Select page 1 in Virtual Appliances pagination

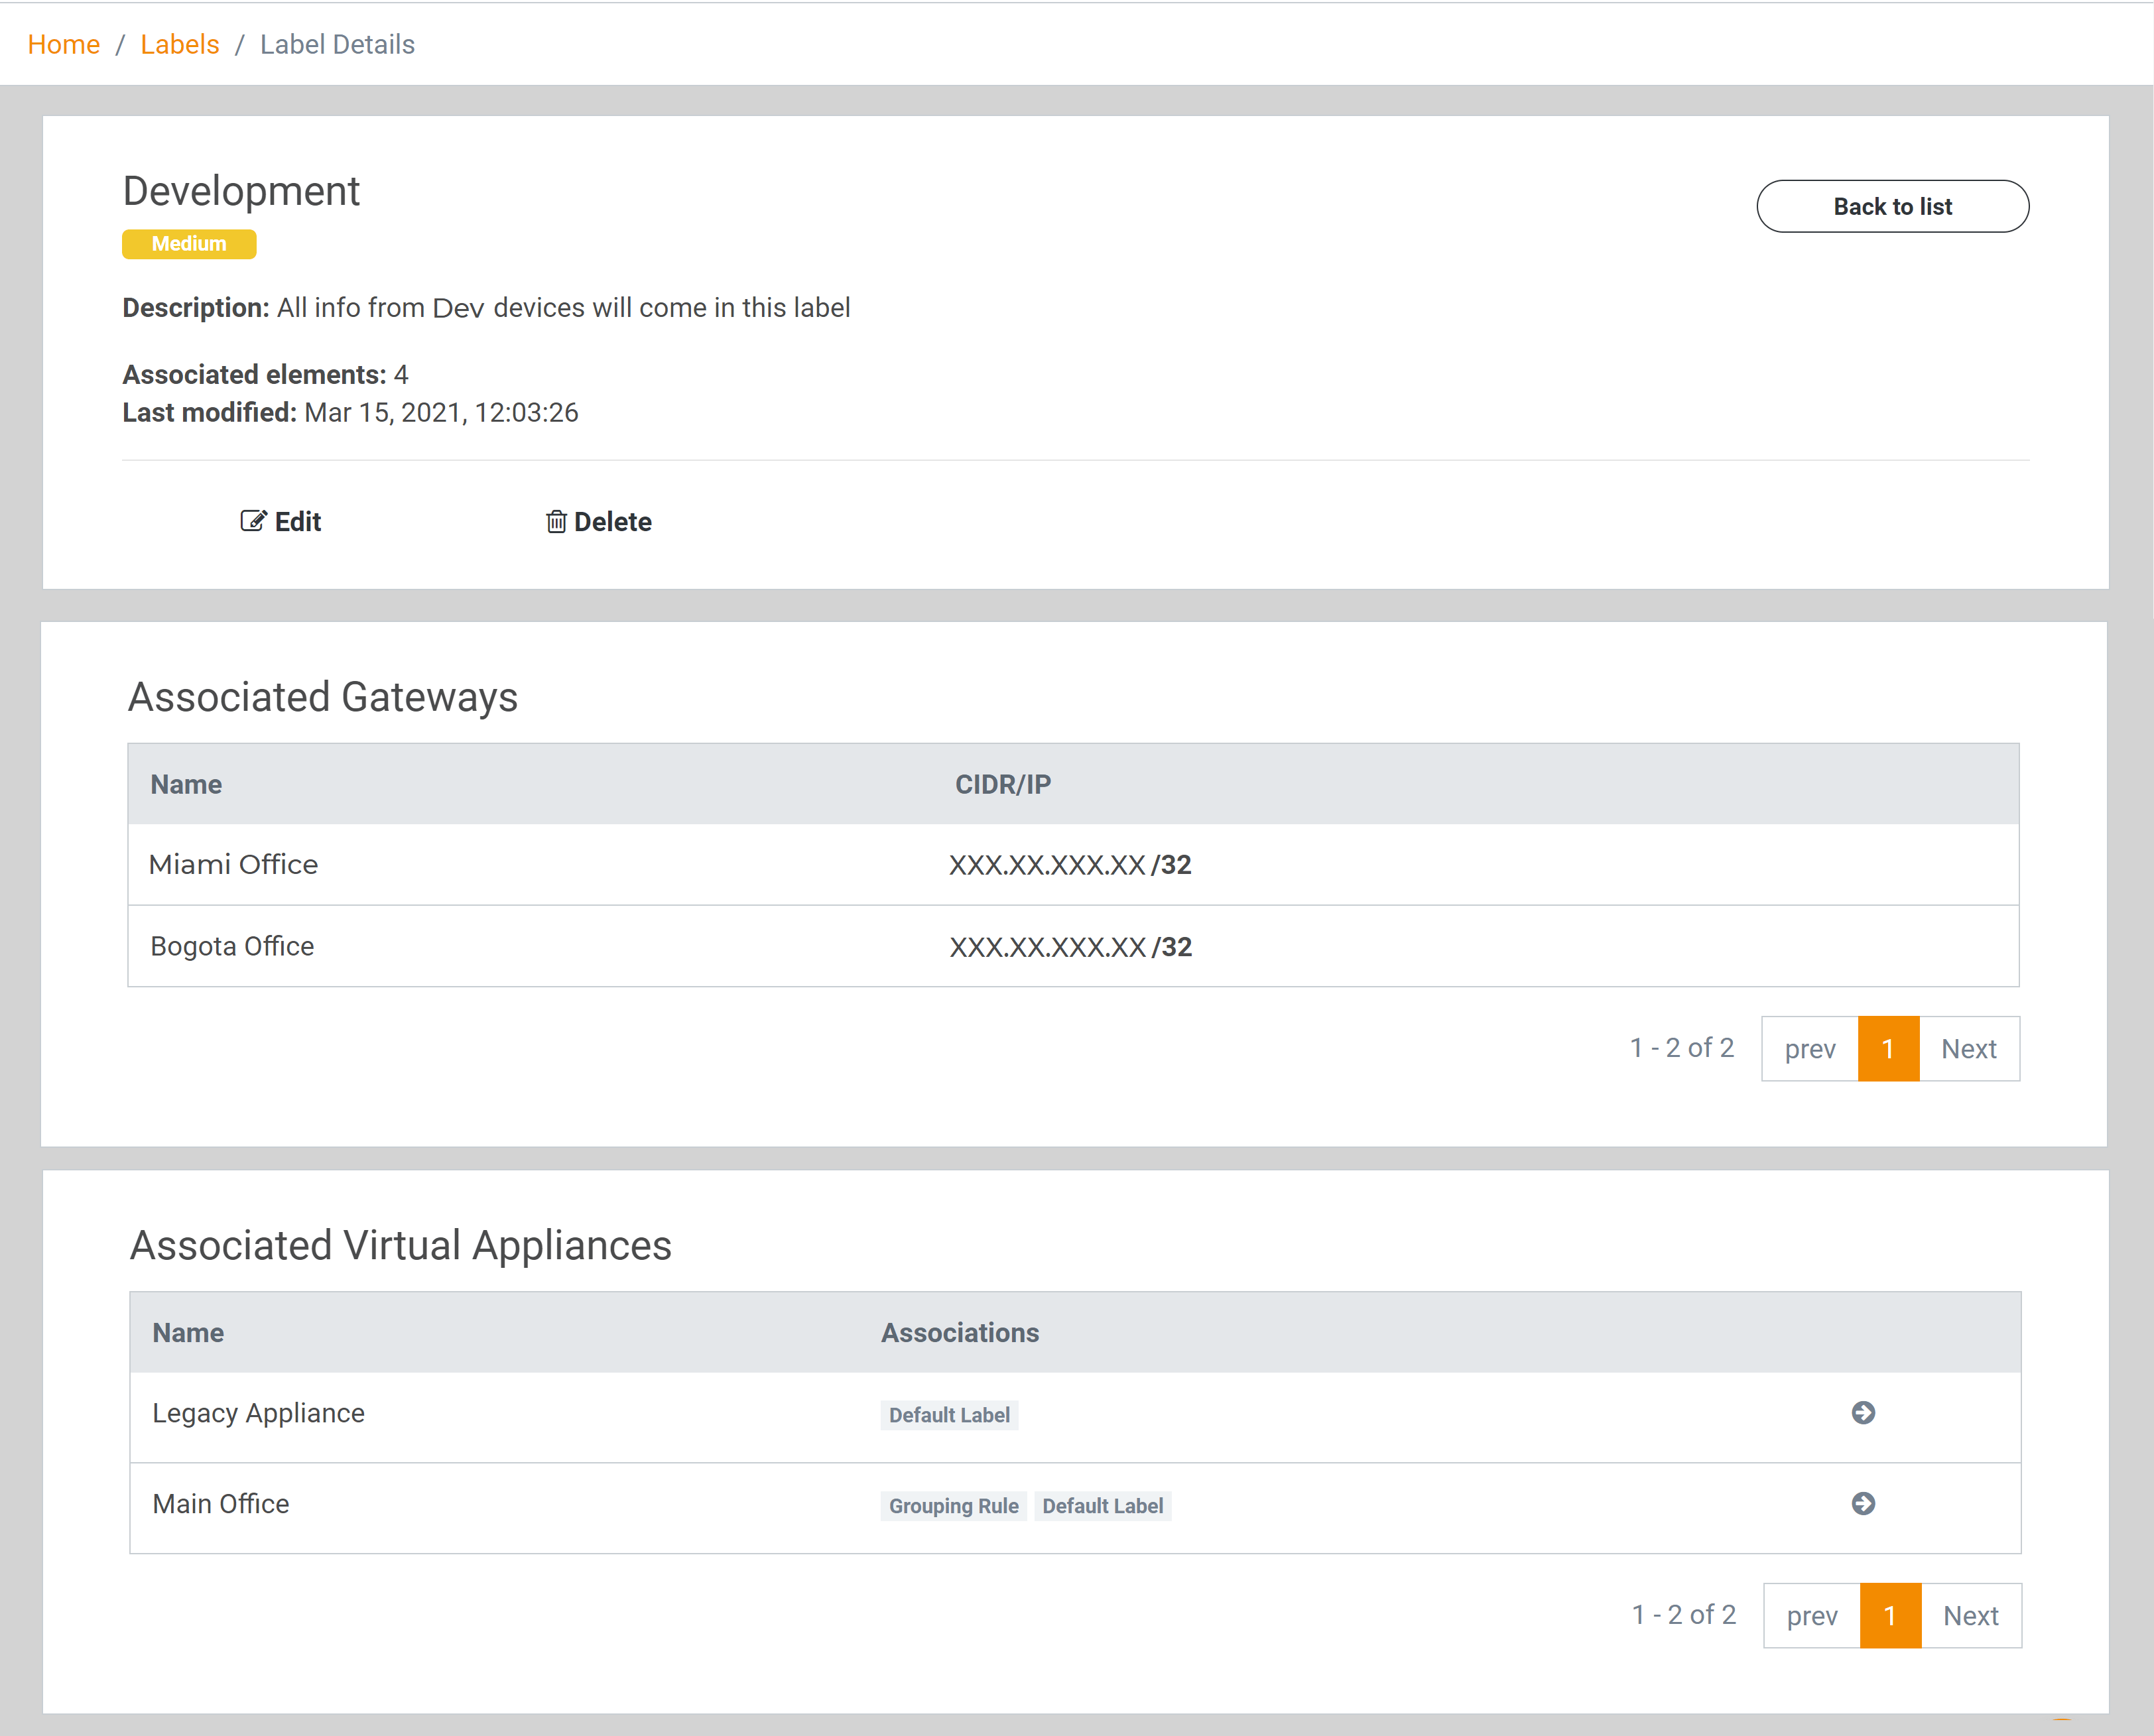[x=1890, y=1616]
